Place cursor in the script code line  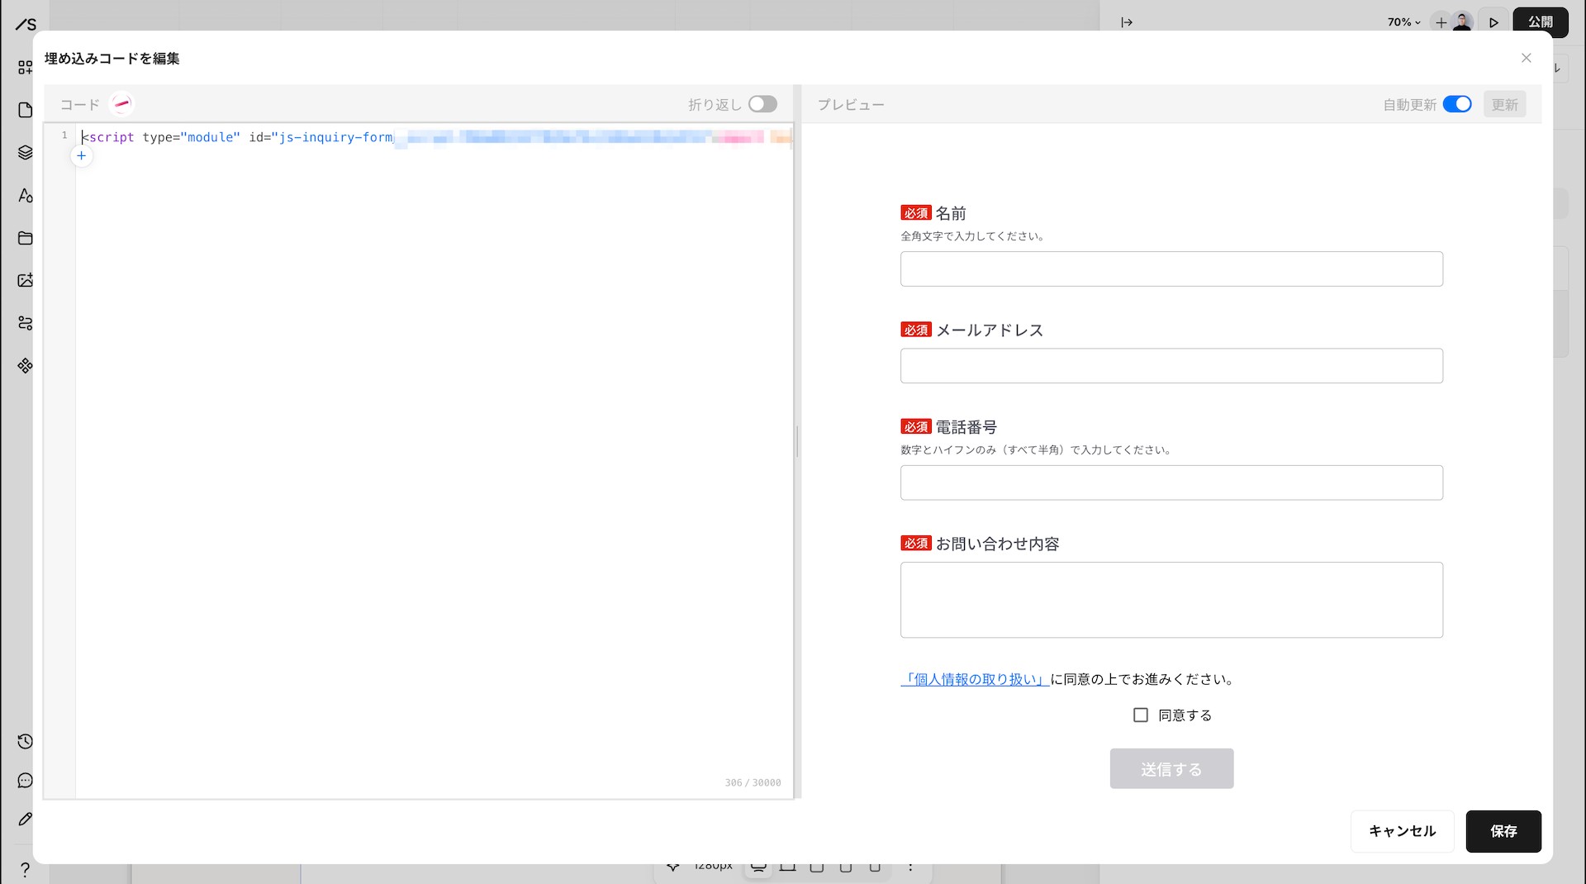(435, 137)
